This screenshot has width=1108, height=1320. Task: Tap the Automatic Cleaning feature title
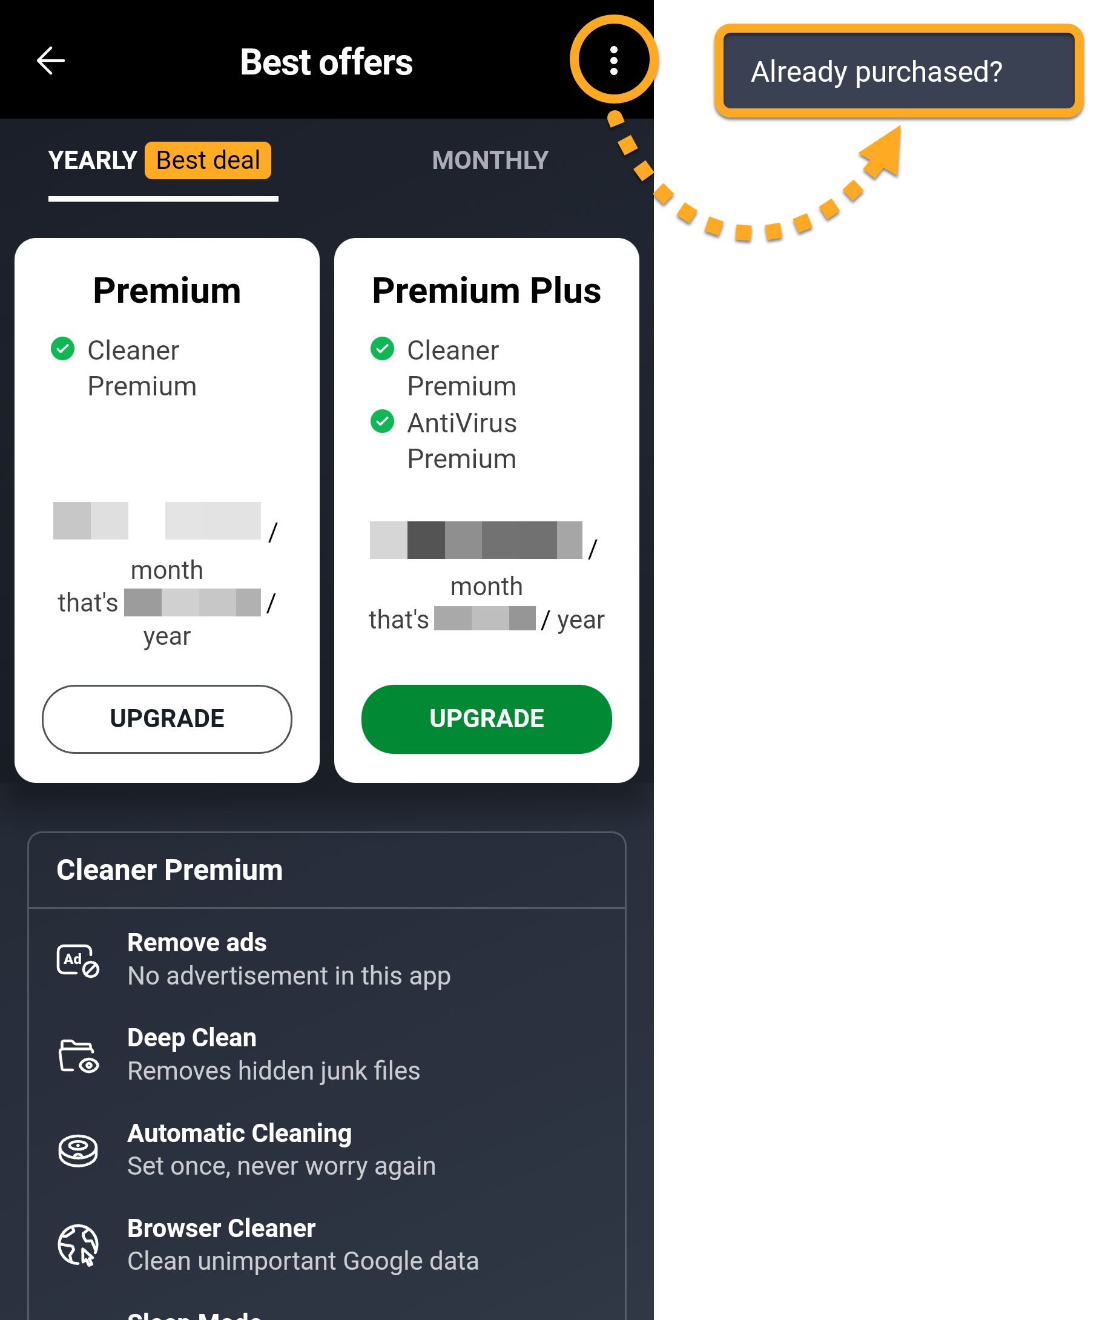(x=239, y=1133)
